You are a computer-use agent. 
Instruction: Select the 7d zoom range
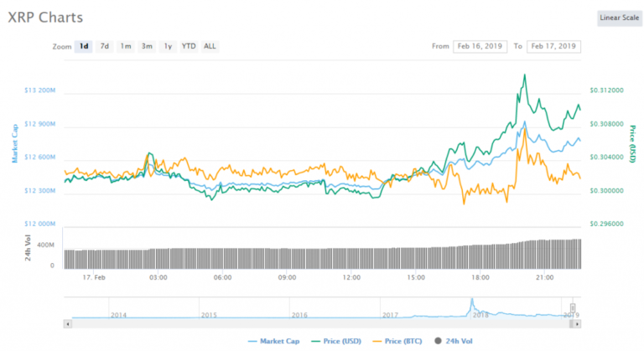point(105,46)
